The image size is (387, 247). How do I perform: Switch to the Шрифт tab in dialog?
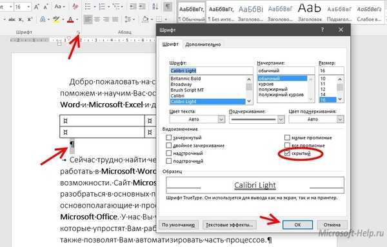click(x=170, y=44)
